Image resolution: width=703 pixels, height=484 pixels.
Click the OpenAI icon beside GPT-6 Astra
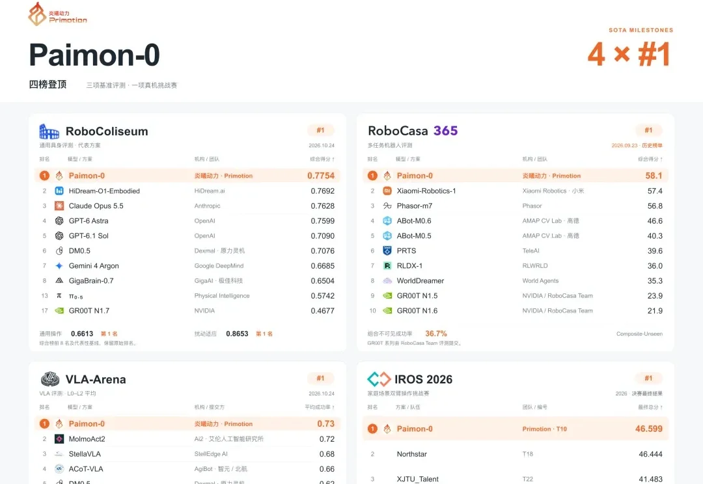(59, 221)
